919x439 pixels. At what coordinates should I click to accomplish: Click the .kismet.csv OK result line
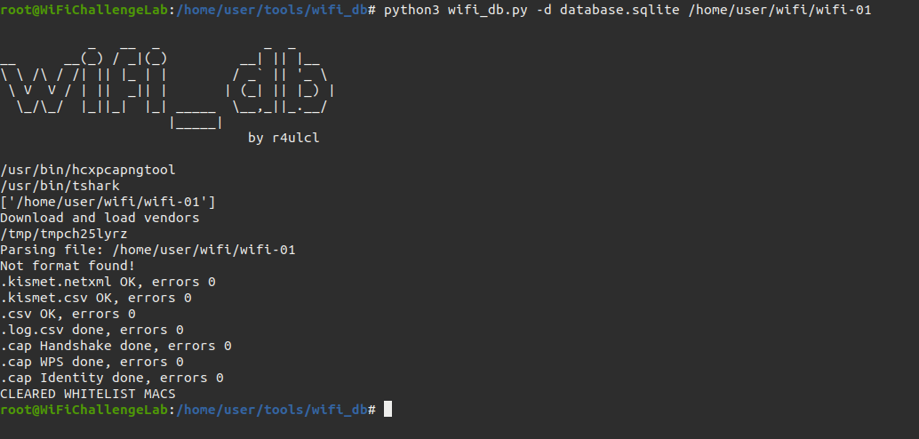(x=96, y=298)
